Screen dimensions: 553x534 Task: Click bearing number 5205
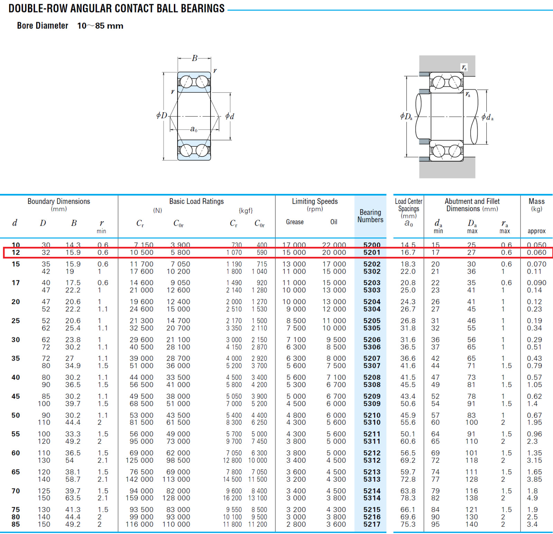pos(372,321)
